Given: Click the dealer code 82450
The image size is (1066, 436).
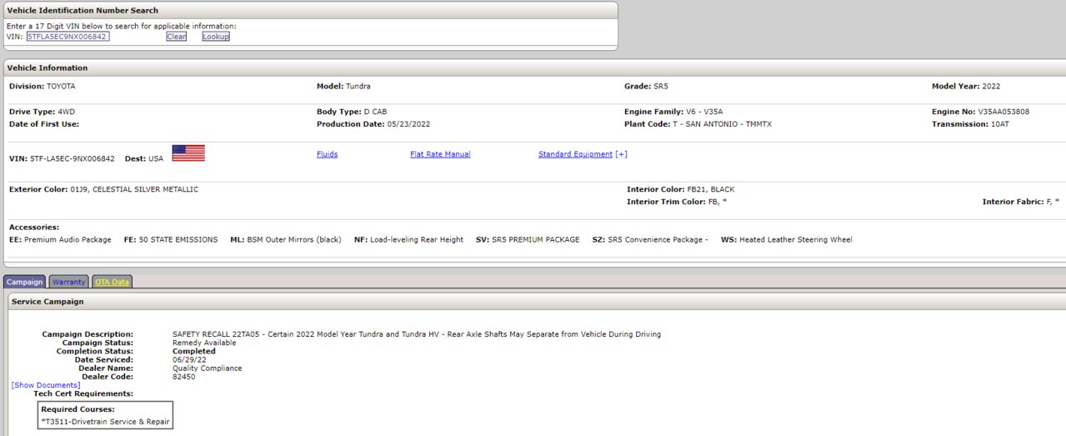Looking at the screenshot, I should [x=183, y=377].
